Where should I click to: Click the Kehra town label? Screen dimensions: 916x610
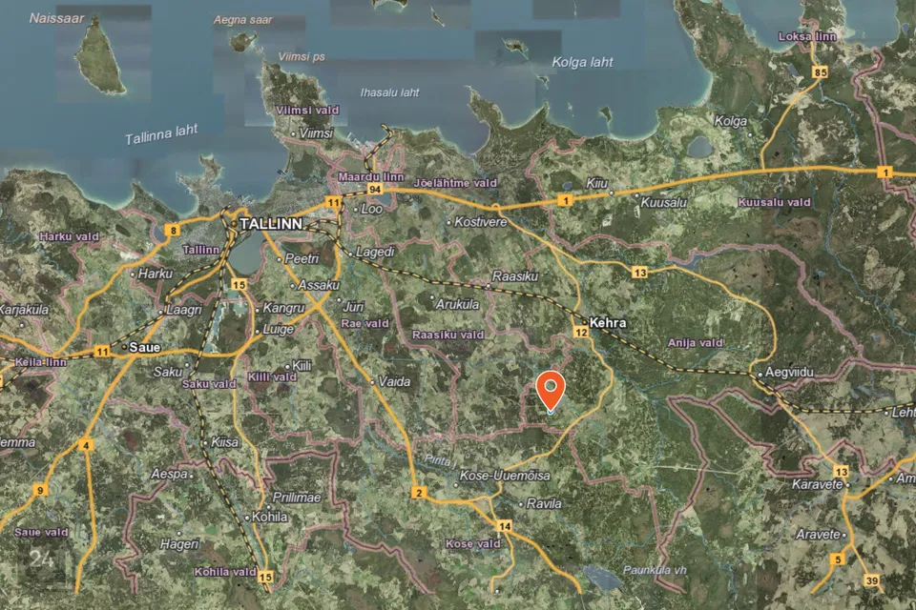click(608, 323)
